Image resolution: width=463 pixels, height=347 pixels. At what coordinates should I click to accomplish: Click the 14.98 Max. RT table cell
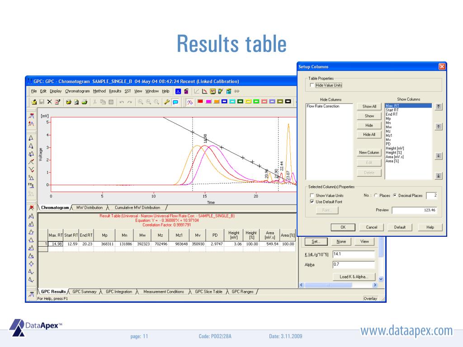tap(56, 244)
